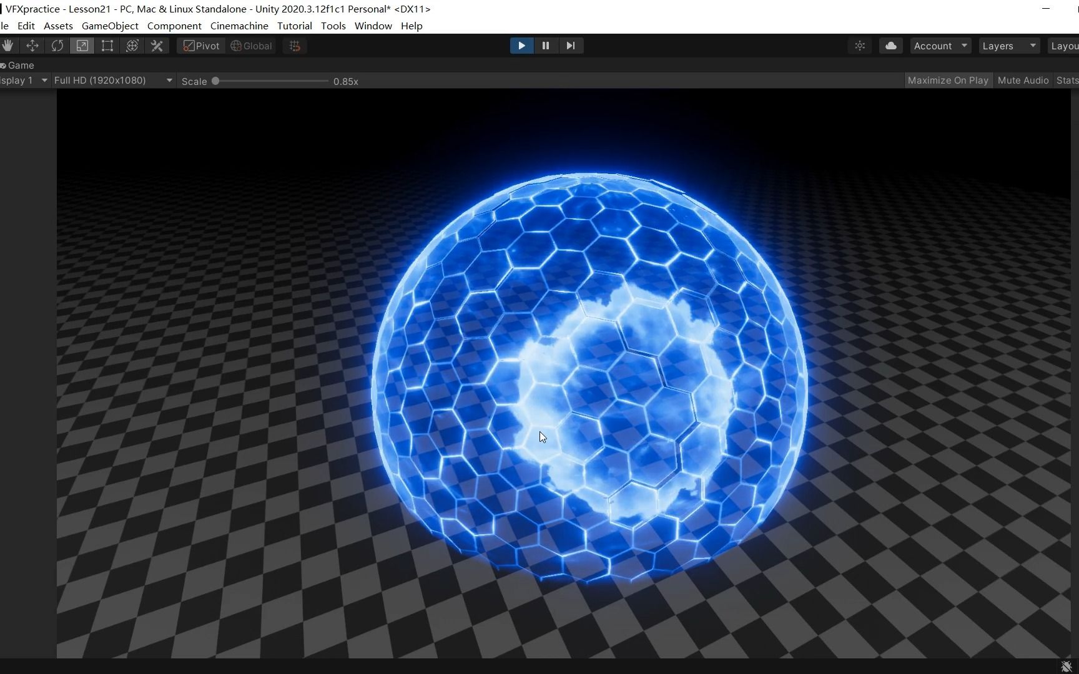Open the Layers dropdown
The width and height of the screenshot is (1079, 674).
point(1008,46)
